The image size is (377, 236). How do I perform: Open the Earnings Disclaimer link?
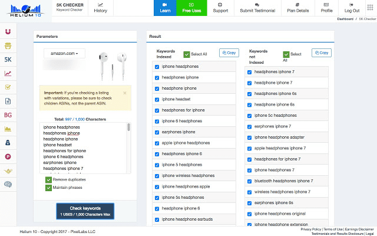tap(359, 230)
